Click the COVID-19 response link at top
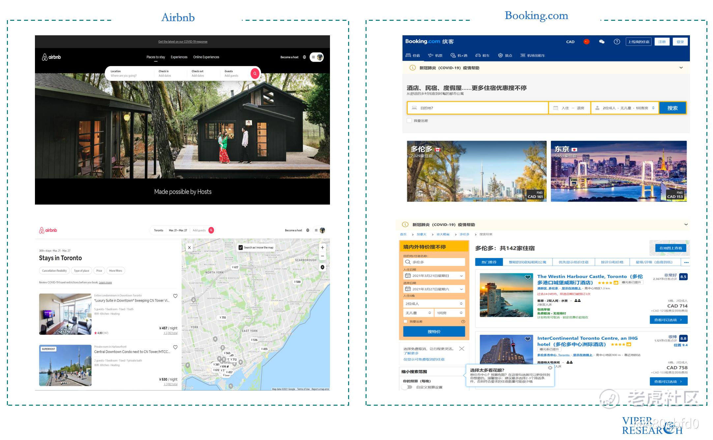This screenshot has height=440, width=713. [x=183, y=42]
